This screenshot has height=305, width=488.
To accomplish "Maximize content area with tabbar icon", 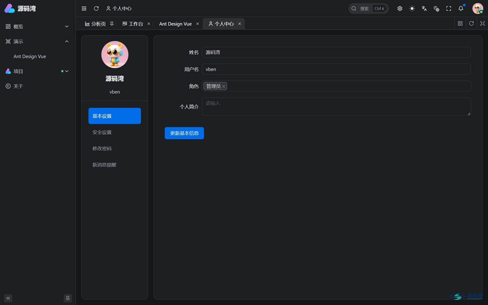I will point(483,23).
